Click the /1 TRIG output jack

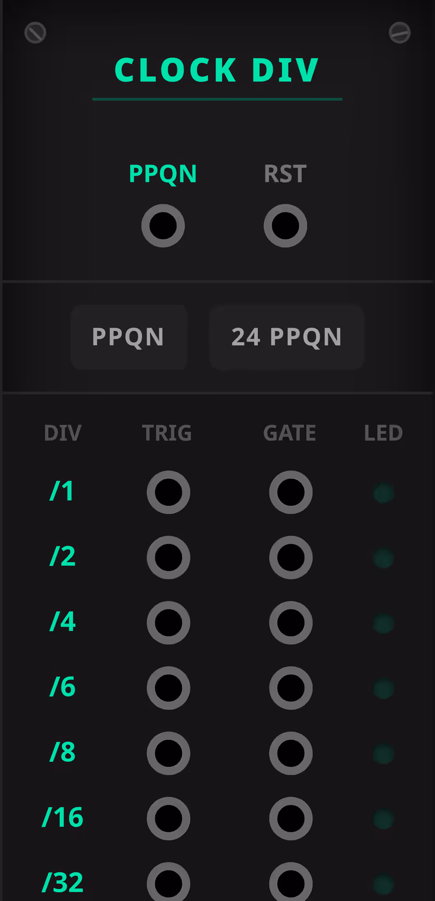168,492
